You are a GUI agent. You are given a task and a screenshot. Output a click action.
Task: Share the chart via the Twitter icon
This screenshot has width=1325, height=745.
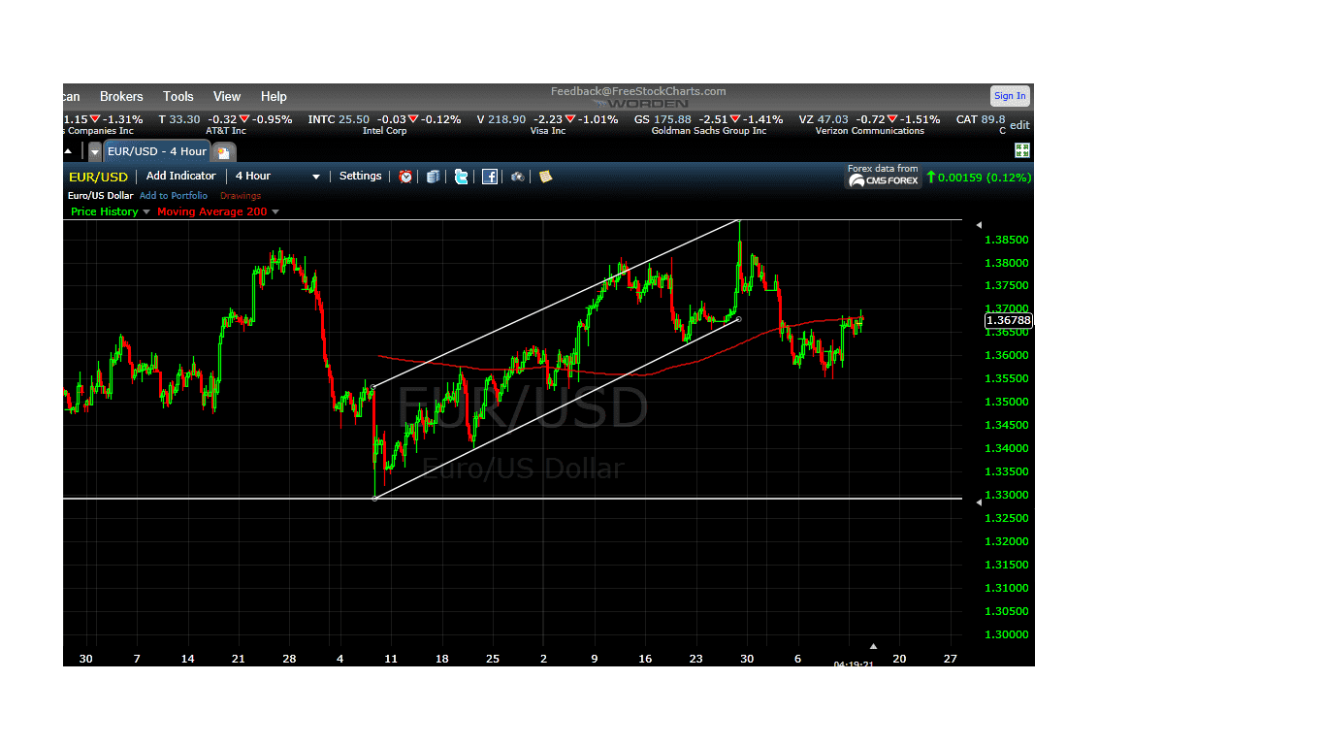tap(461, 177)
